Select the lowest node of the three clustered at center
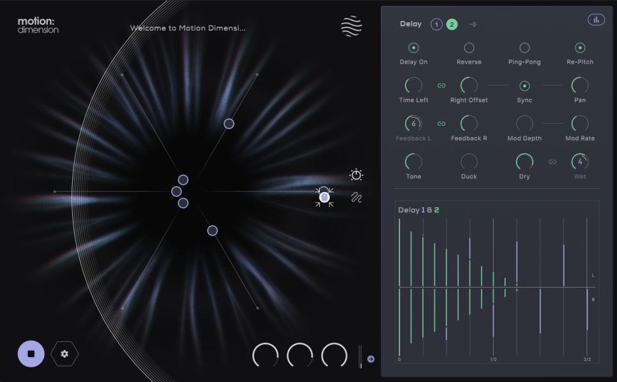The height and width of the screenshot is (382, 617). tap(183, 203)
